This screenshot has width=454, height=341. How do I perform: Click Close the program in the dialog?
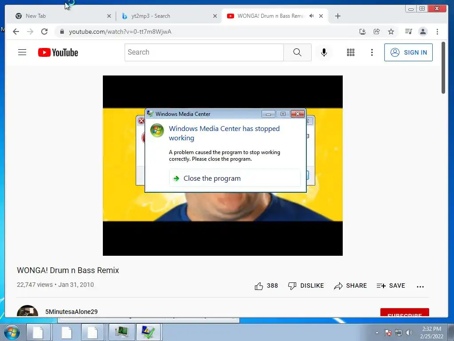(235, 178)
